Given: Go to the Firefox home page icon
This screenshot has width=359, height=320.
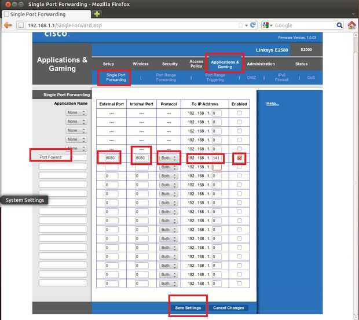Looking at the screenshot, I should [x=351, y=25].
